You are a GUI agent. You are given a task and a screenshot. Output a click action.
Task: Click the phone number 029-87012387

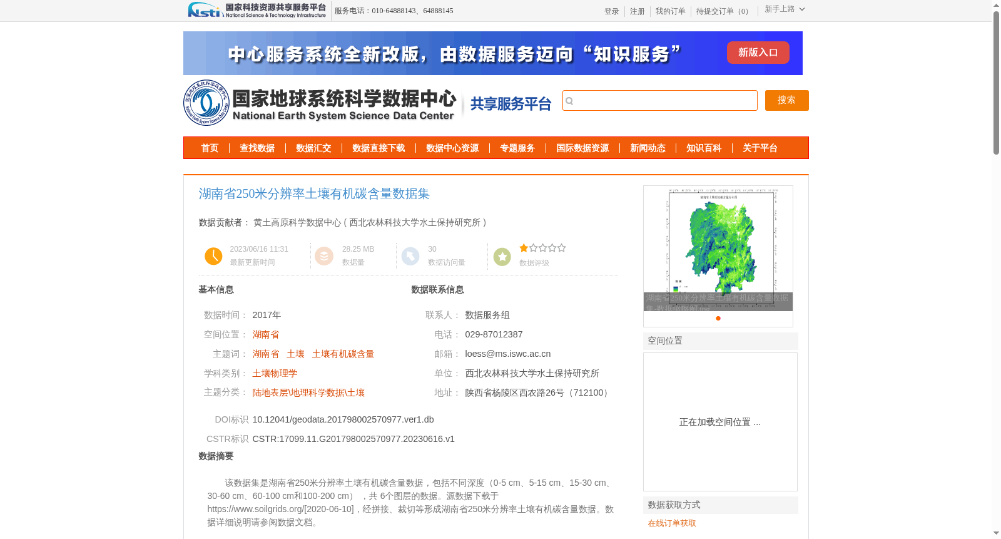pyautogui.click(x=494, y=334)
